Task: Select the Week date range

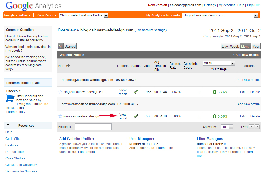Action: [x=234, y=47]
